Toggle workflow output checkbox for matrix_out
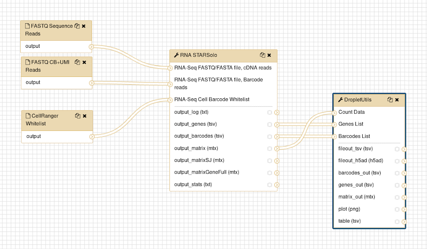 click(x=397, y=197)
